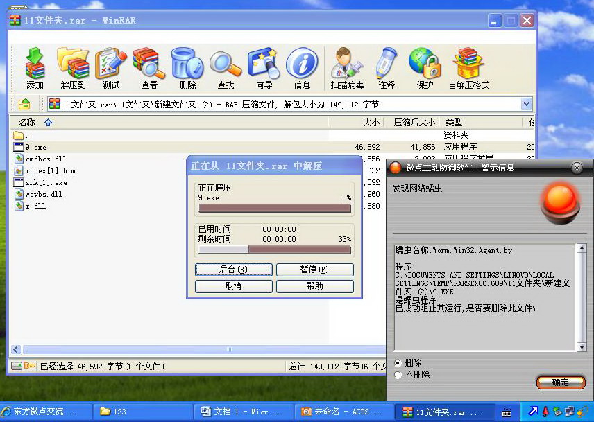Click the z.dll file icon
594x422 pixels.
(x=19, y=206)
